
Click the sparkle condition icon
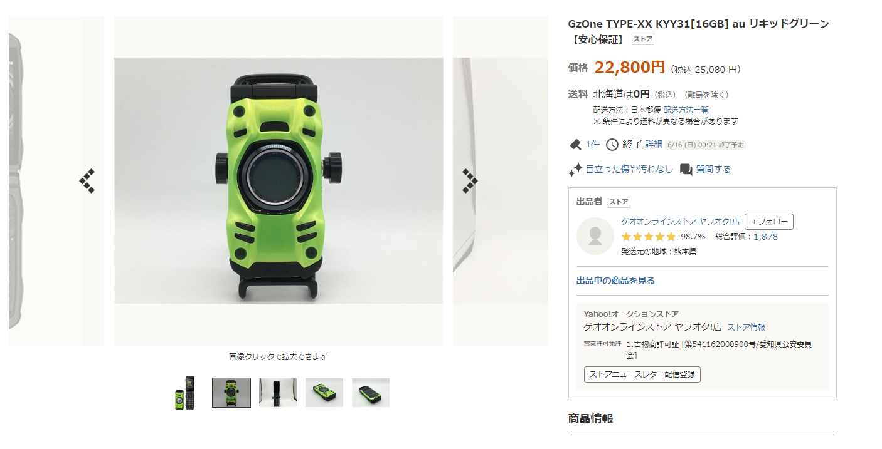[575, 169]
